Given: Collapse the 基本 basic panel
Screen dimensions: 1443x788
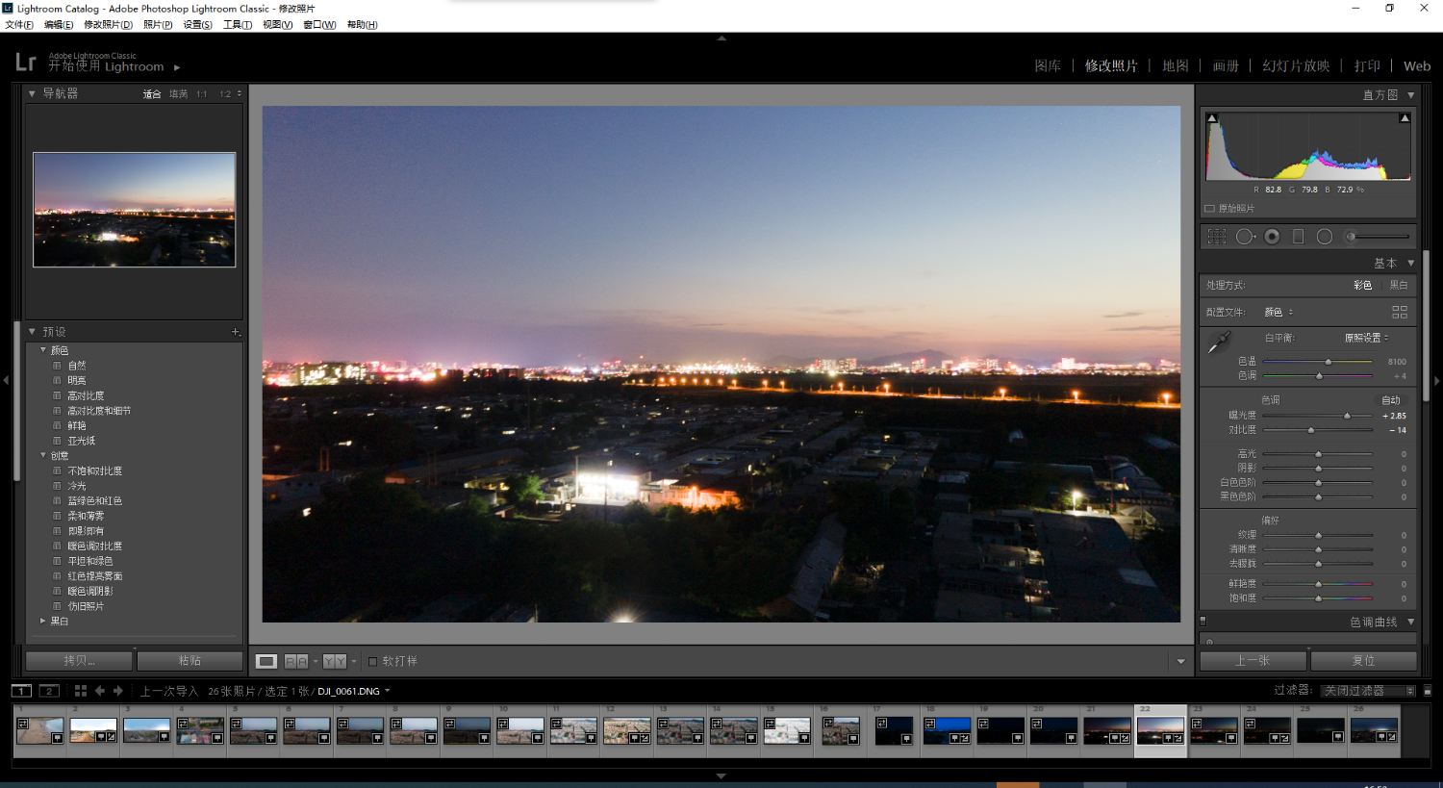Looking at the screenshot, I should tap(1411, 263).
